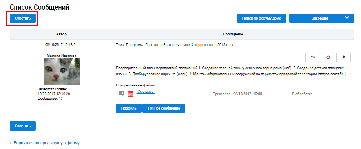Screen dimensions: 361x149
Task: Click the kitten avatar of Марина Иванова
Action: tap(62, 72)
